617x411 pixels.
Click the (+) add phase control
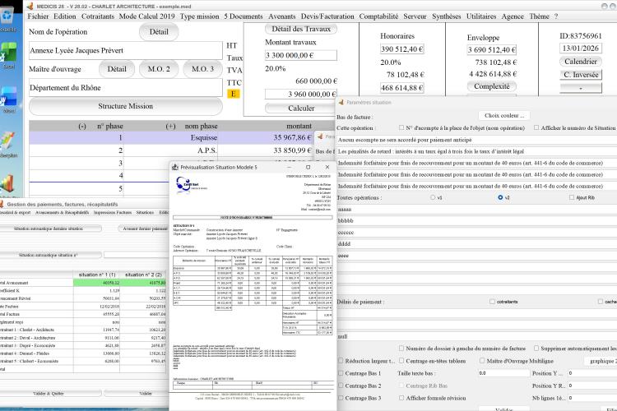[x=170, y=127]
